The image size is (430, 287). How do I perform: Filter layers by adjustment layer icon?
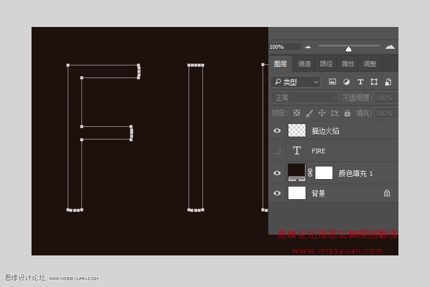click(x=346, y=82)
